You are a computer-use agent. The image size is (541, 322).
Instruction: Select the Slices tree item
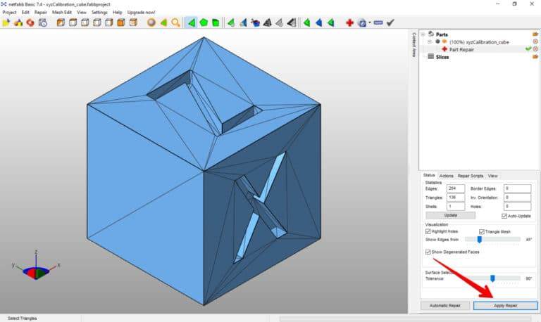[442, 57]
